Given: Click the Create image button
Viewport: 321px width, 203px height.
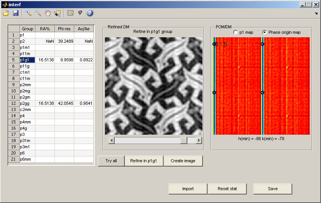Looking at the screenshot, I should pyautogui.click(x=183, y=161).
